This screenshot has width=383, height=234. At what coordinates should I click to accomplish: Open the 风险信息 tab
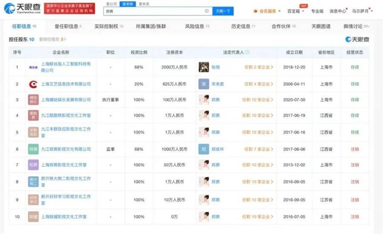tap(197, 26)
